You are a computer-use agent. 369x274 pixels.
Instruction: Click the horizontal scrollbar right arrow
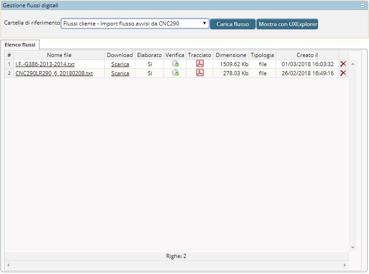[344, 265]
